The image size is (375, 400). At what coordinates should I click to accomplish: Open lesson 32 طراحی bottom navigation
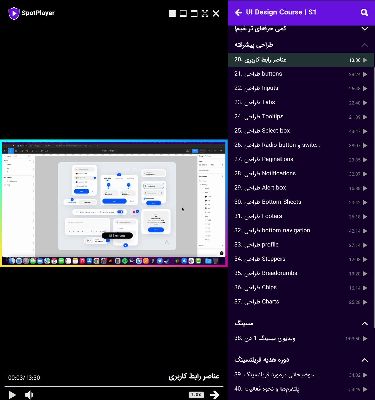tap(301, 231)
